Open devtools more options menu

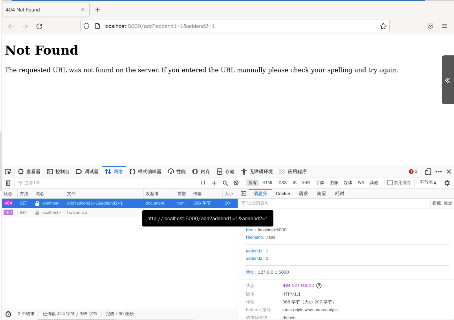439,172
